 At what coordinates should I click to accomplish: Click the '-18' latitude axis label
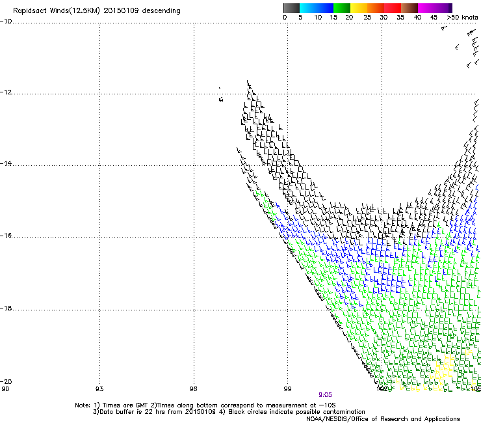point(6,308)
